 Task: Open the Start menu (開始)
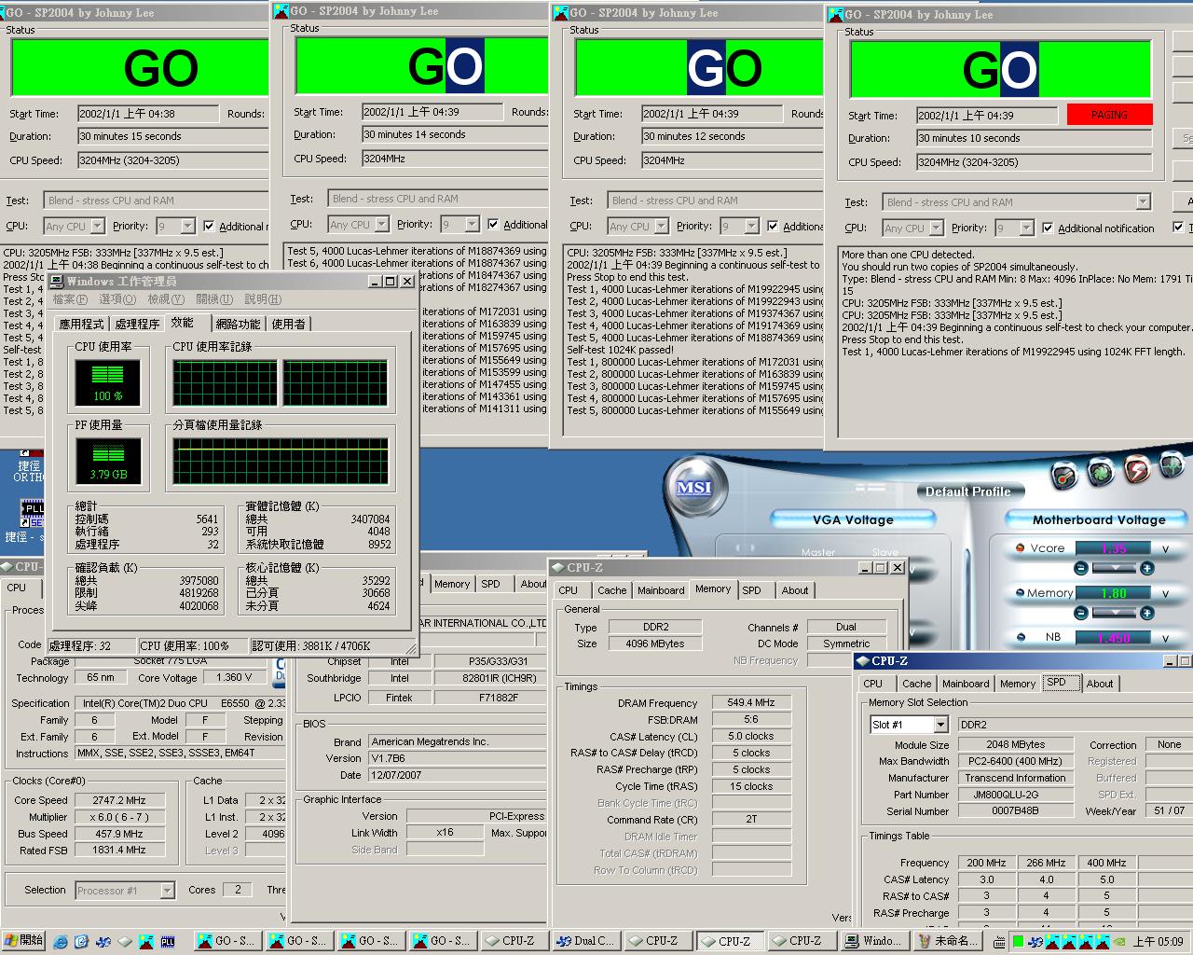coord(23,941)
